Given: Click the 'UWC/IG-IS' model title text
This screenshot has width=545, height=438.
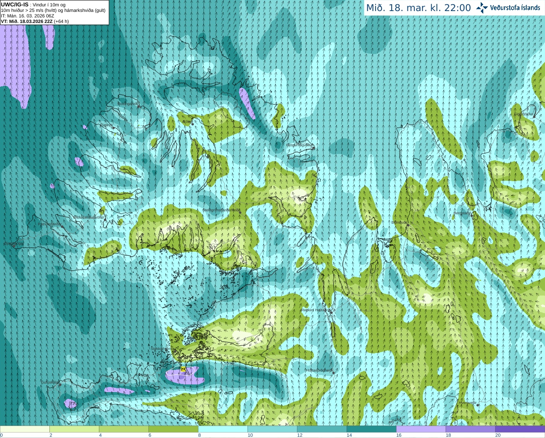Looking at the screenshot, I should point(14,5).
